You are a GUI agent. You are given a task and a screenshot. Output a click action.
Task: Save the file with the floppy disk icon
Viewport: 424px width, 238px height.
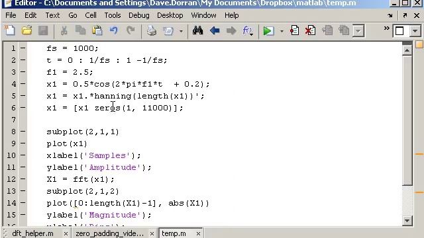point(43,30)
